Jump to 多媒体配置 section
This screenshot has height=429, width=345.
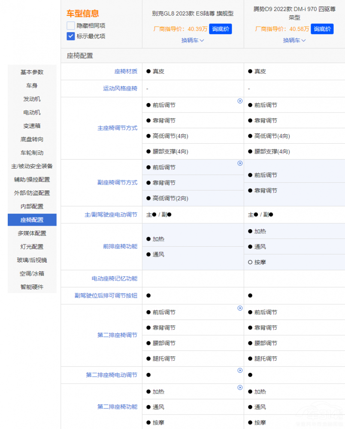point(32,233)
